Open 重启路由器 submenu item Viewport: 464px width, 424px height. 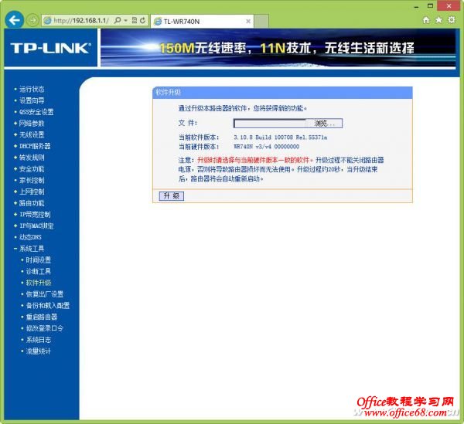coord(42,317)
